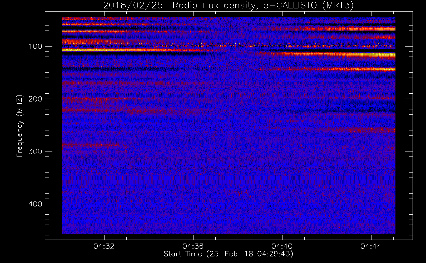Click the 04:36 time tick label
Screen dimensions: 426x263
coord(193,246)
